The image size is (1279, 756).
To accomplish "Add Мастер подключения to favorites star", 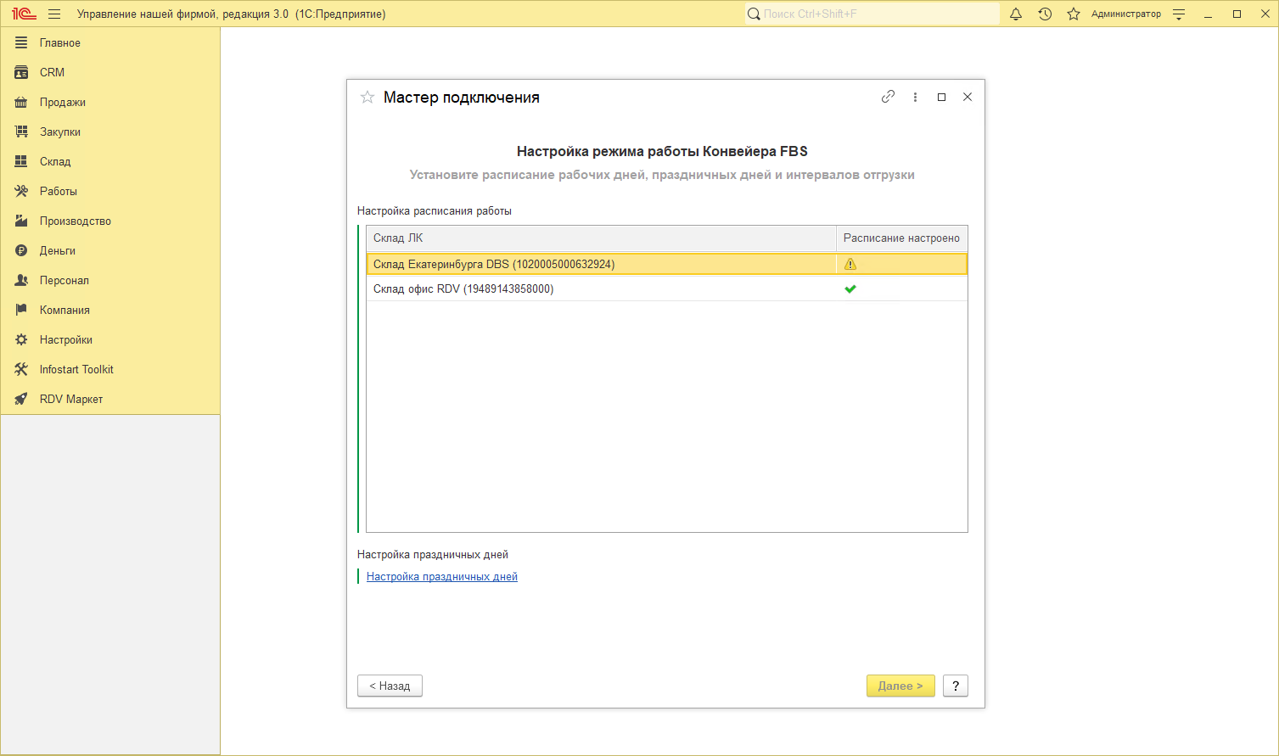I will tap(367, 98).
